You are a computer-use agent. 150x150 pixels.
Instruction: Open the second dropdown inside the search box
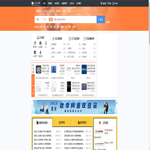click(x=45, y=20)
